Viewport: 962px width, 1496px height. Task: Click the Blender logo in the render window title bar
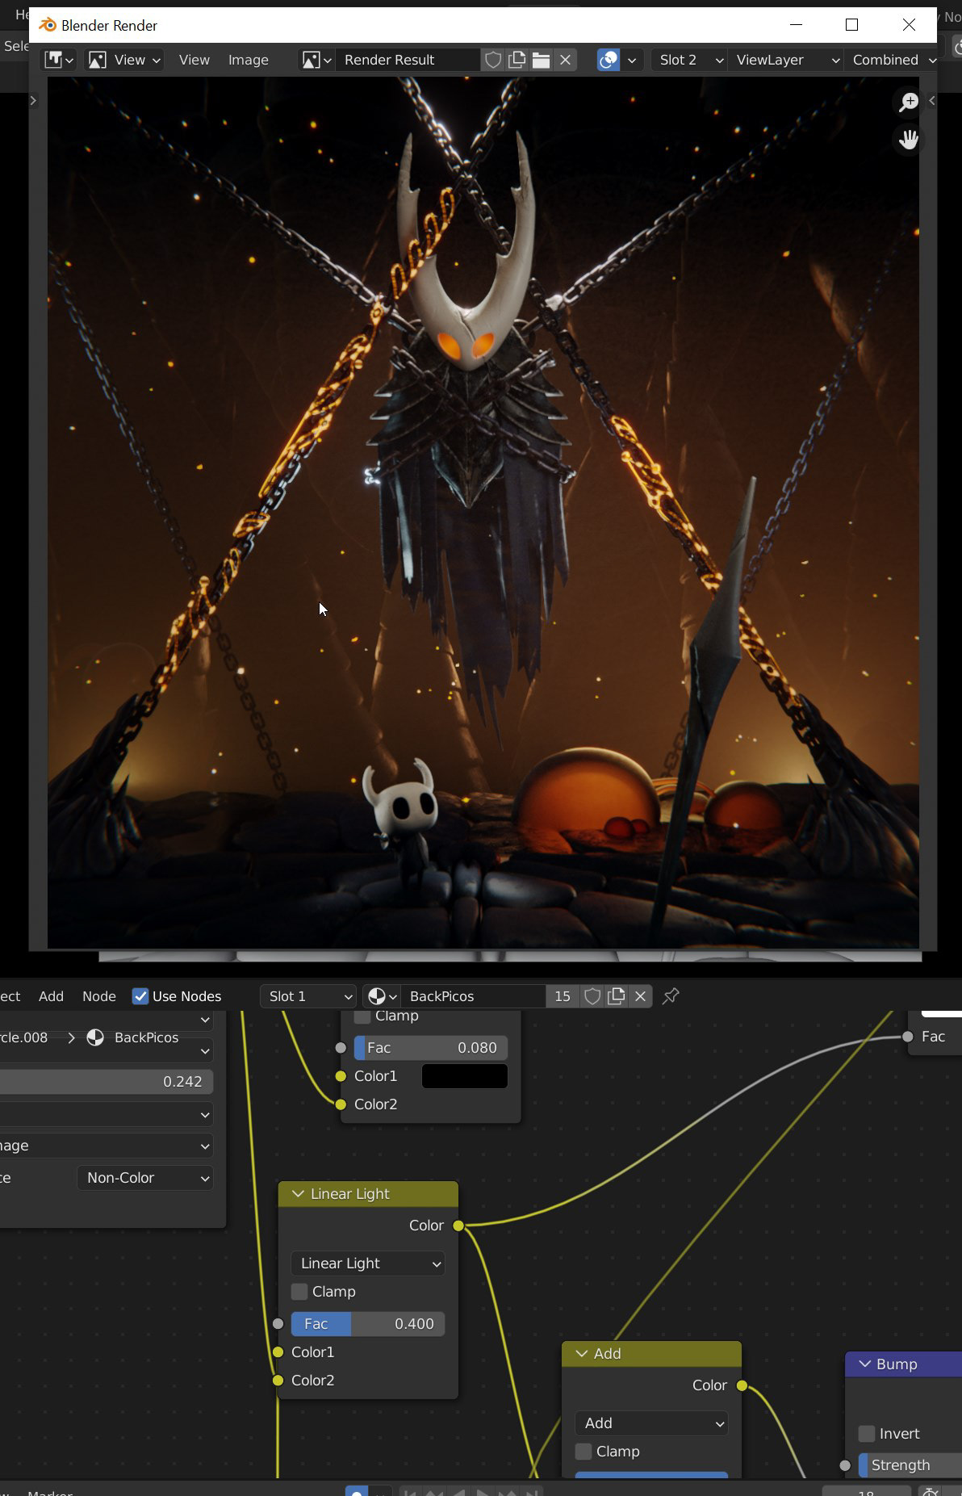click(48, 25)
